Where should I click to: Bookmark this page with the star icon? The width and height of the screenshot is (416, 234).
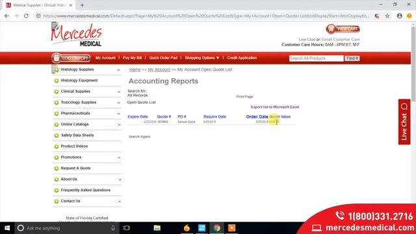pyautogui.click(x=387, y=16)
